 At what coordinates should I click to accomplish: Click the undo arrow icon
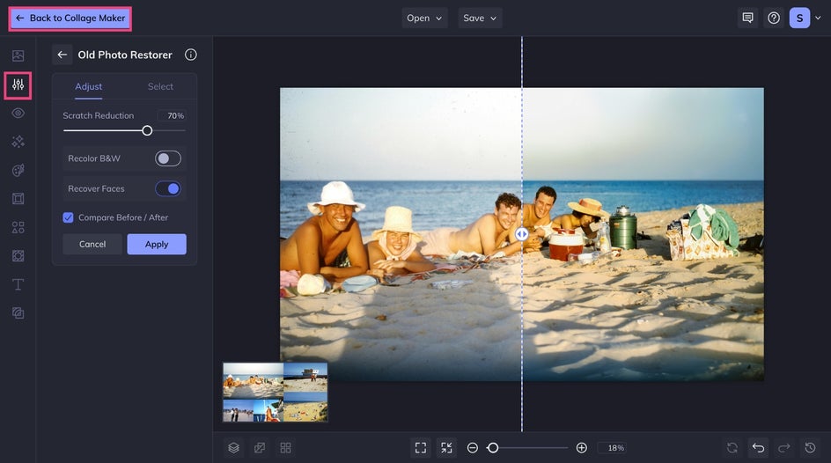758,448
